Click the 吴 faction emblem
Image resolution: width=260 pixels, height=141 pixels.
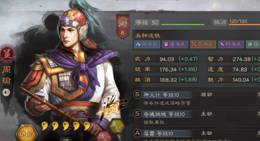point(7,54)
